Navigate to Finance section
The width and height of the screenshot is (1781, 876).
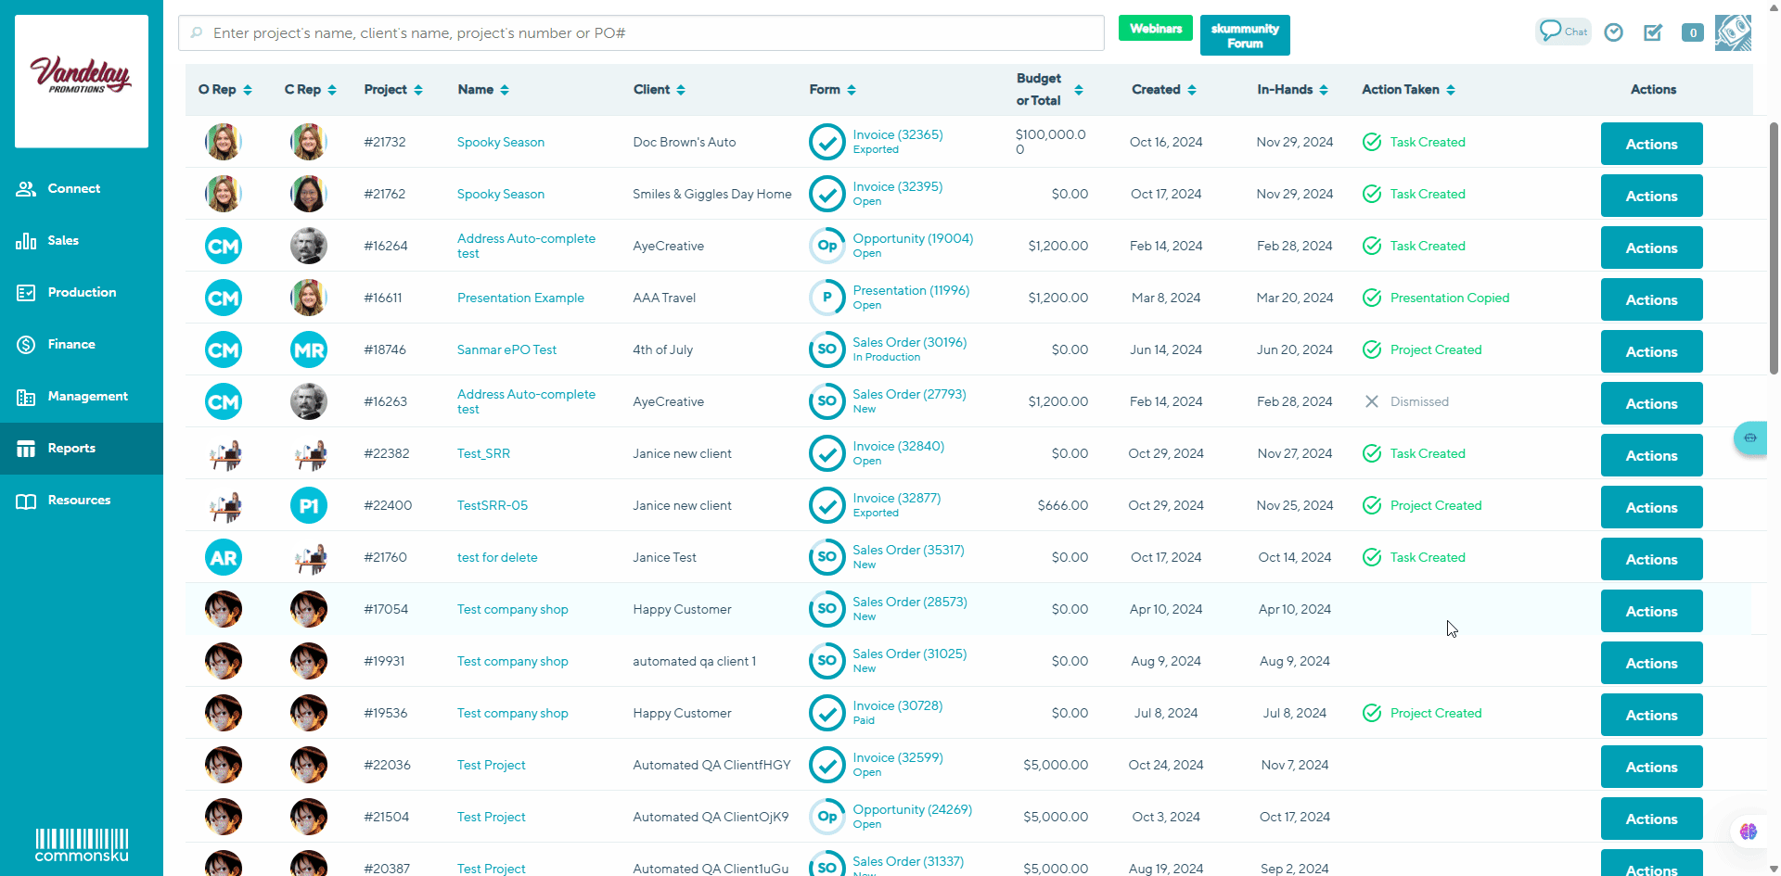(x=71, y=345)
